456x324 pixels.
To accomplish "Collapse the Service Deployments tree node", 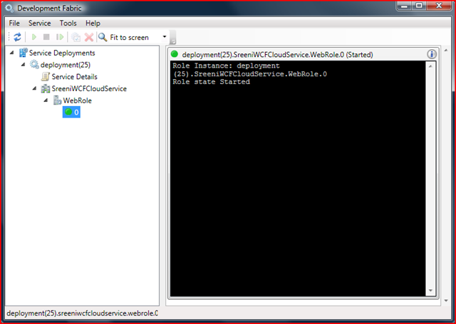I will point(12,53).
